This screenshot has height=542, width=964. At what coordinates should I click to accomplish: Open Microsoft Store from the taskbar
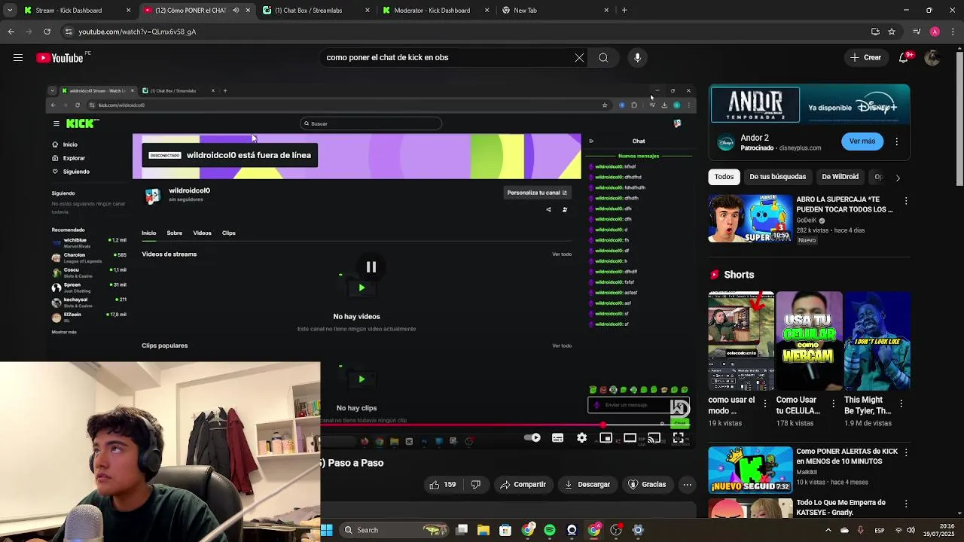(x=505, y=530)
